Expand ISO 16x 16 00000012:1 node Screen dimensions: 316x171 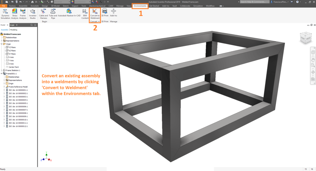4,126
